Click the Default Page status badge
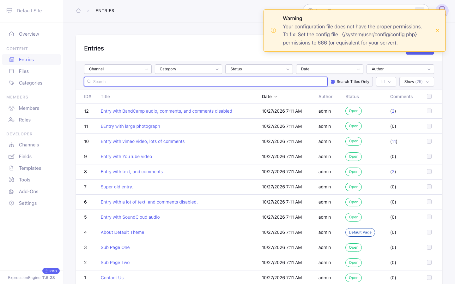 pyautogui.click(x=360, y=232)
